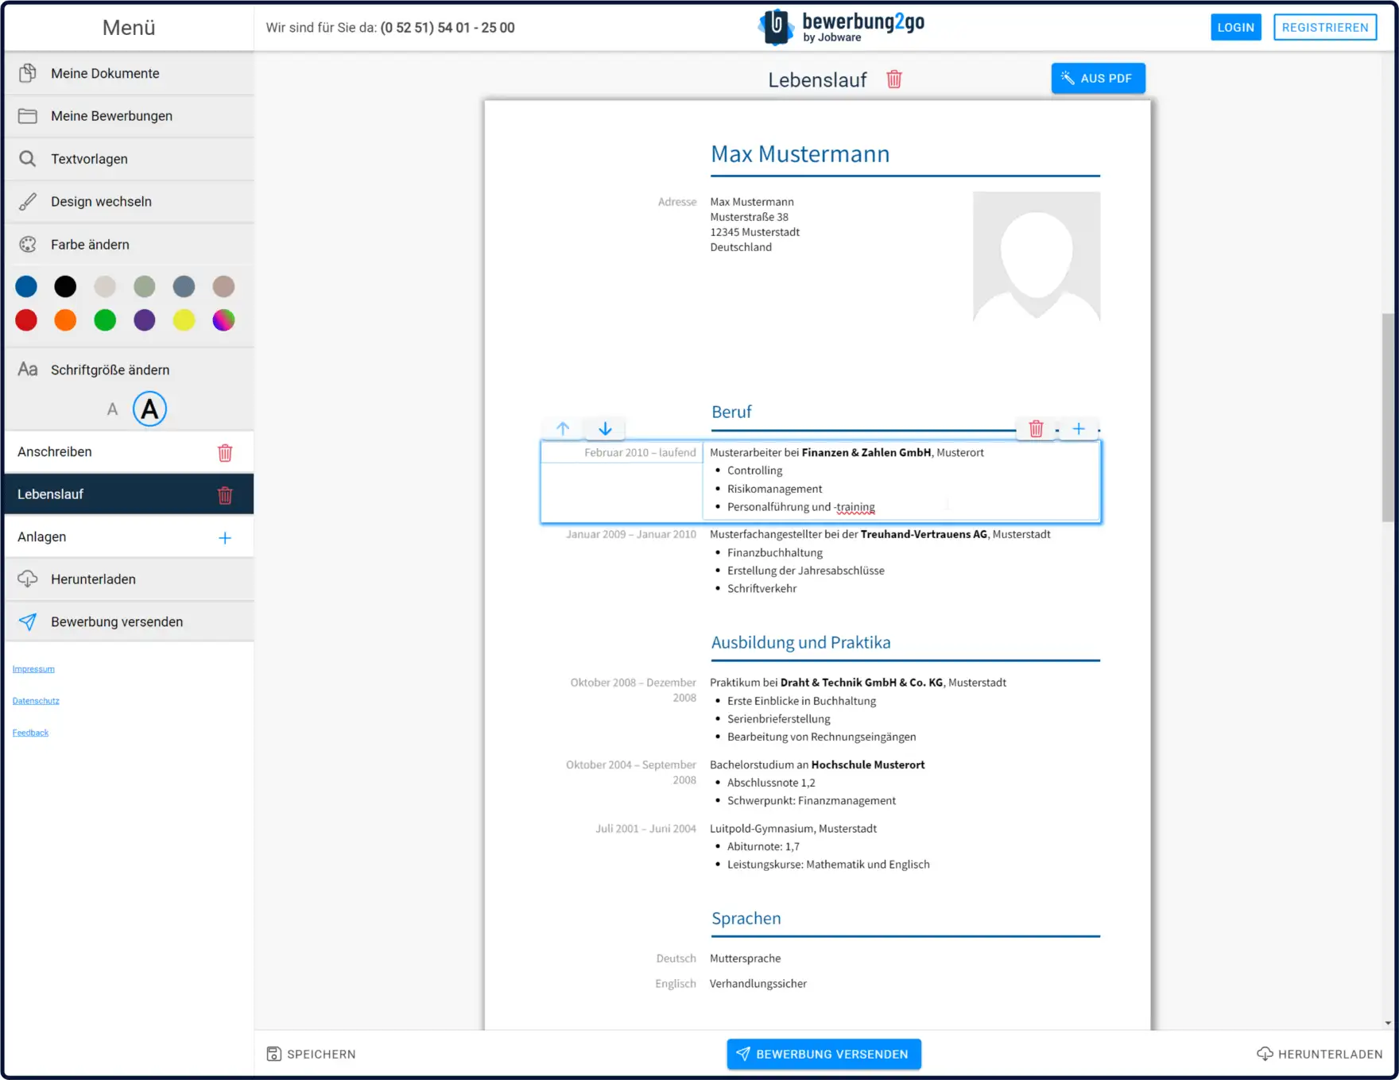Click the LOGIN button
Image resolution: width=1399 pixels, height=1080 pixels.
point(1236,27)
